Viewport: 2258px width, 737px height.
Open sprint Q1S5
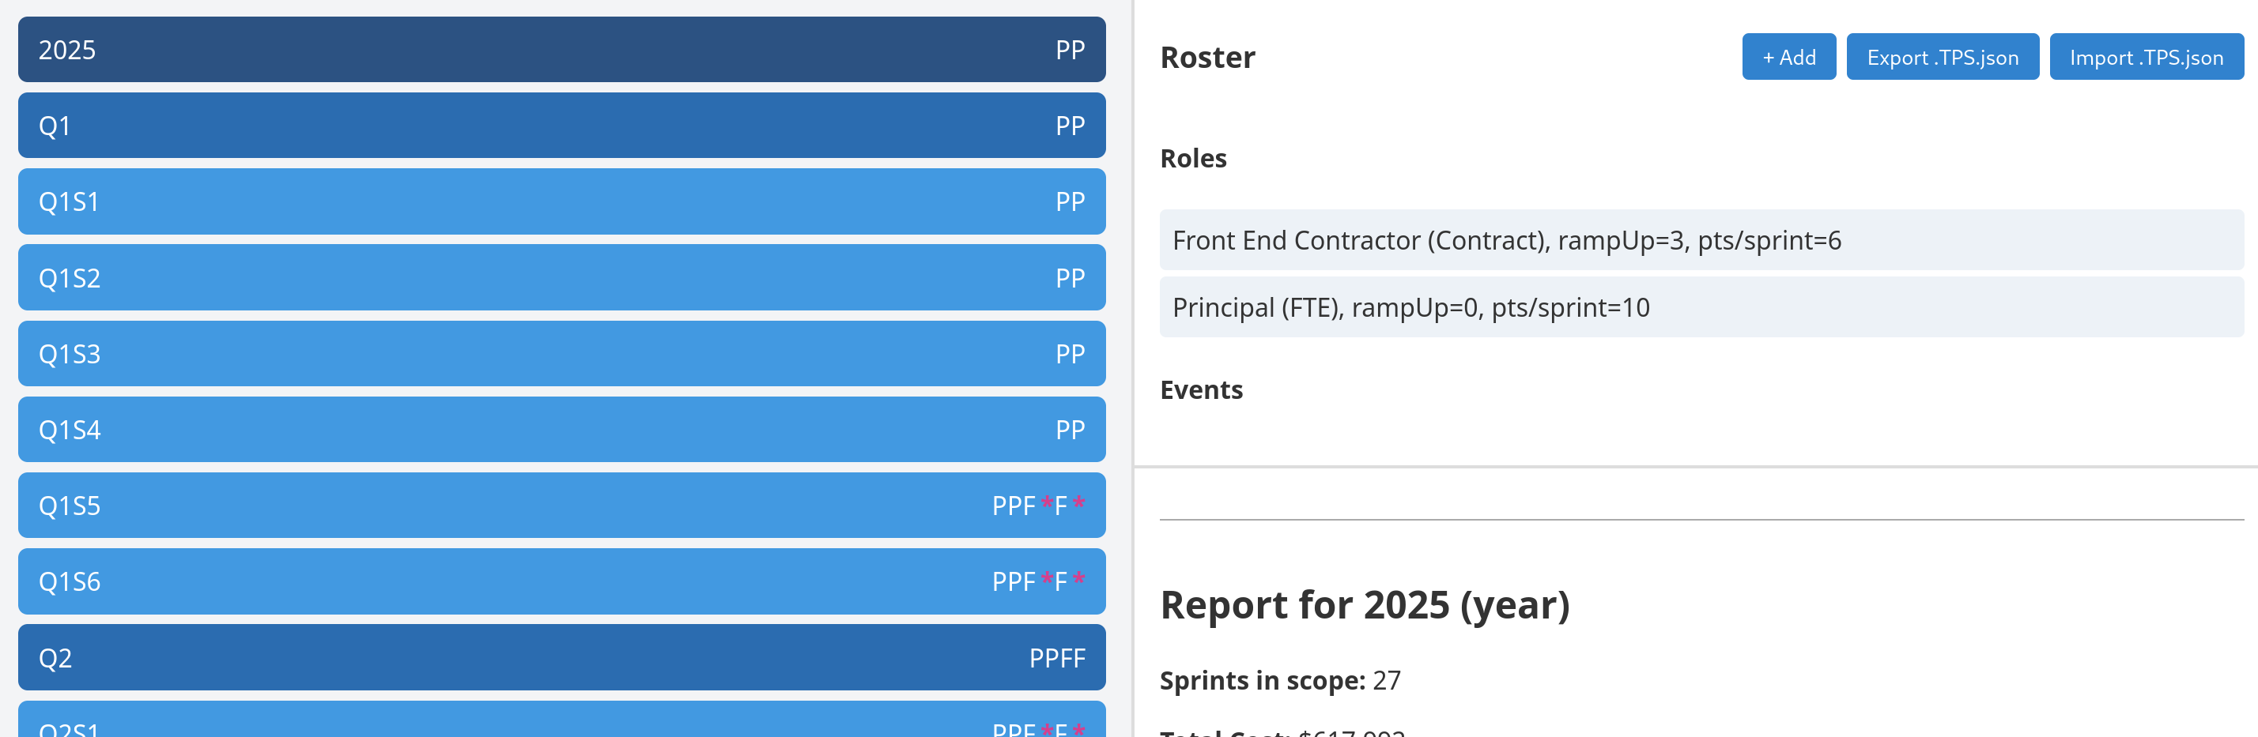click(561, 505)
